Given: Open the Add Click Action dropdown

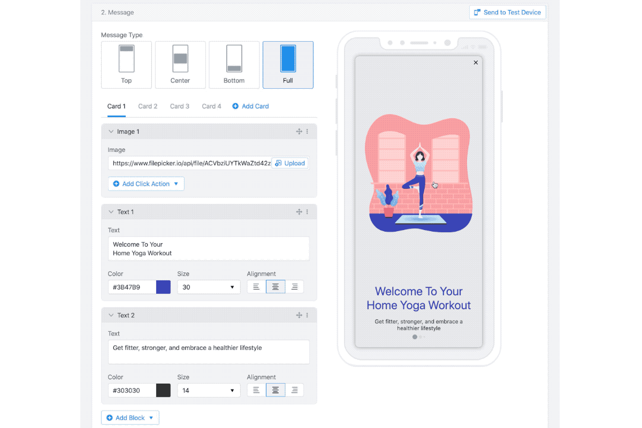Looking at the screenshot, I should pyautogui.click(x=146, y=184).
